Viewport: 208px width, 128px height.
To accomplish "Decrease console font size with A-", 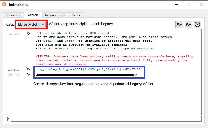I will (179, 24).
